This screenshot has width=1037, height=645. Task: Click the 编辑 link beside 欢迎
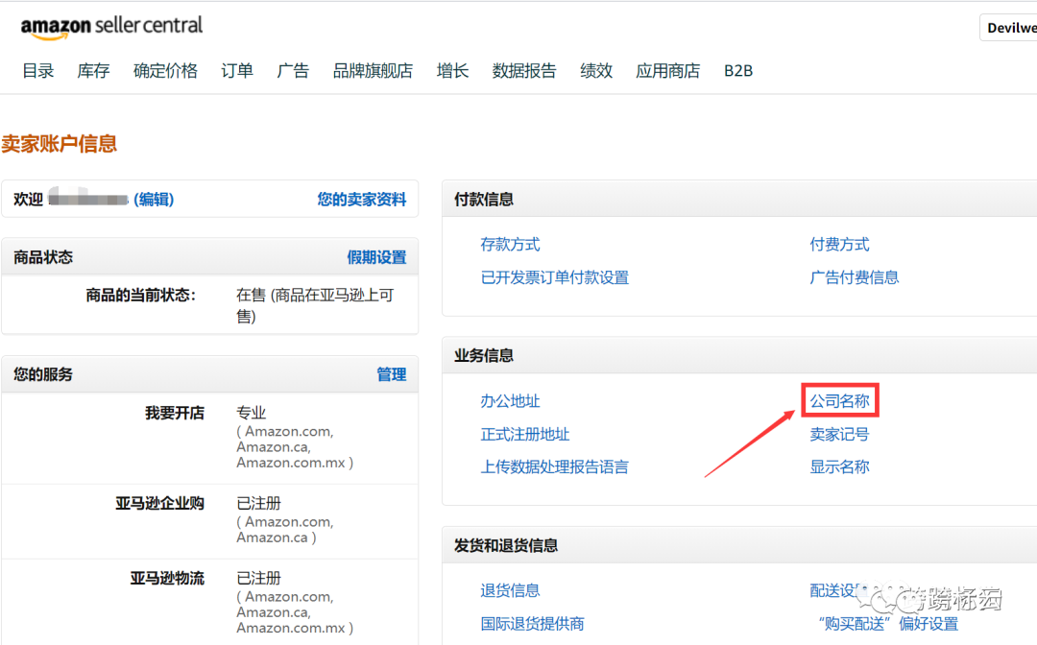click(x=154, y=199)
